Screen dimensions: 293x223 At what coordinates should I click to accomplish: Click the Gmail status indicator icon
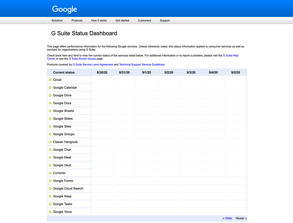click(50, 80)
